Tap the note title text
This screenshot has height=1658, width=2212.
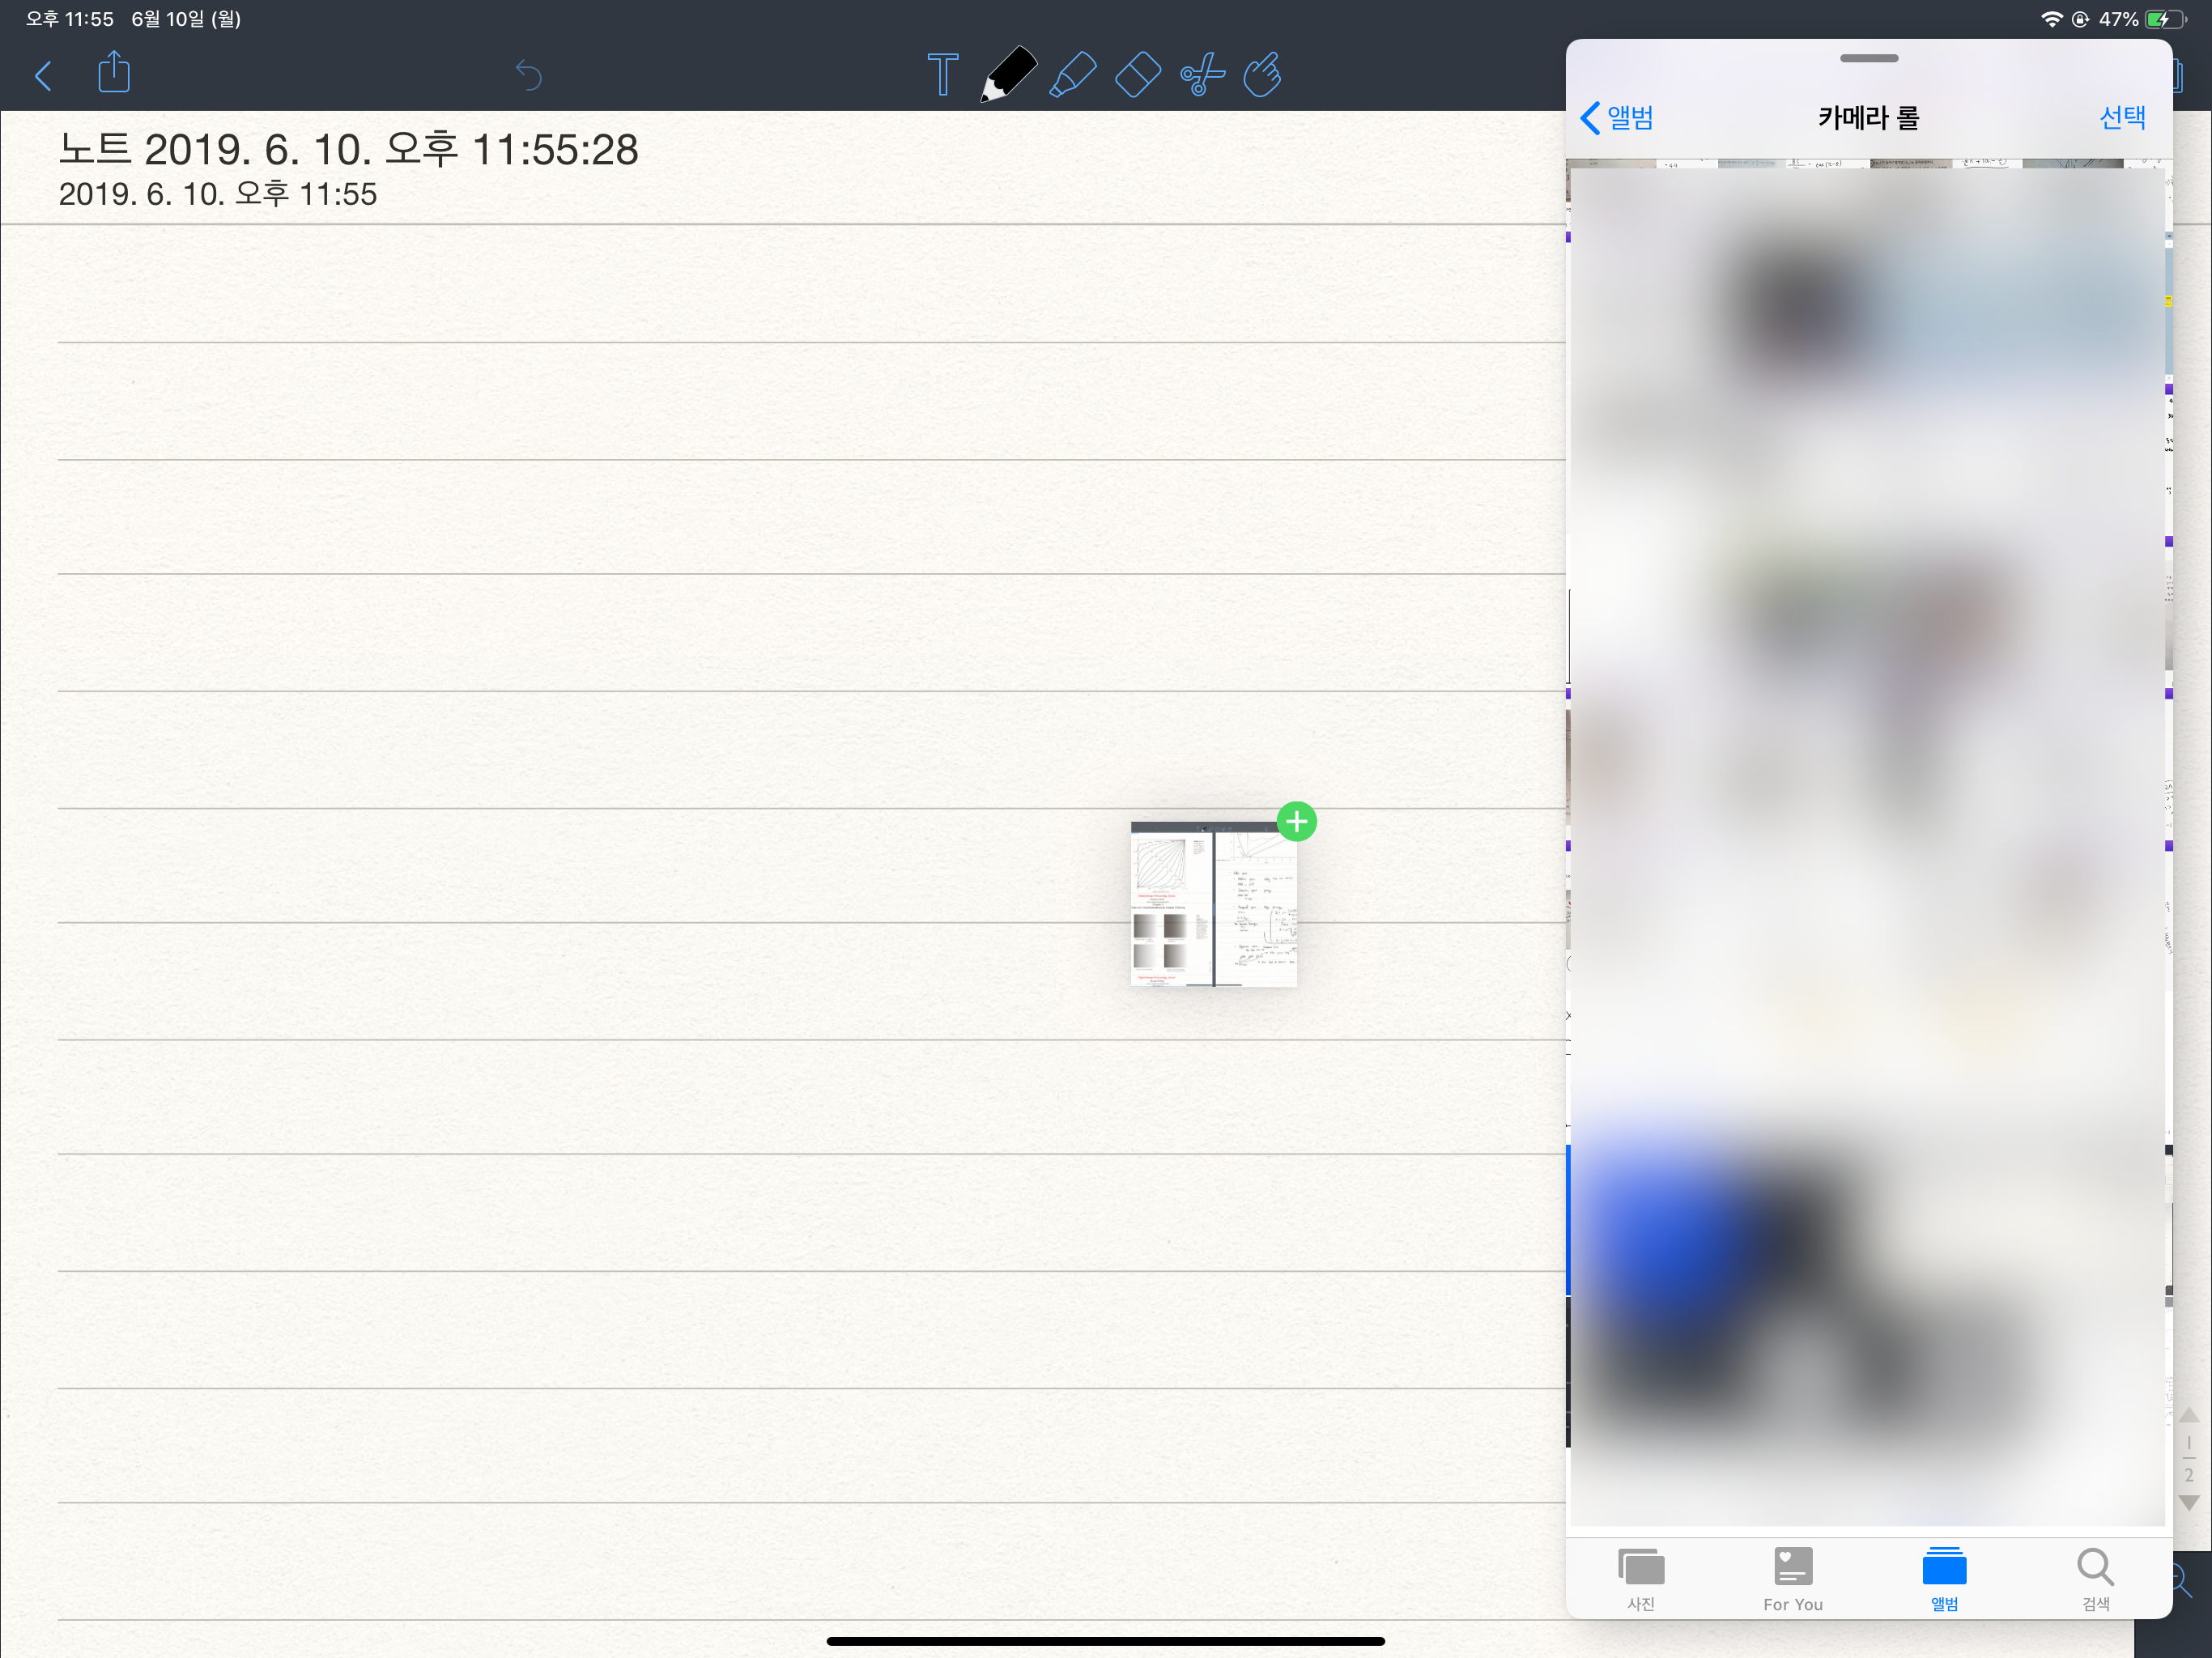[348, 150]
